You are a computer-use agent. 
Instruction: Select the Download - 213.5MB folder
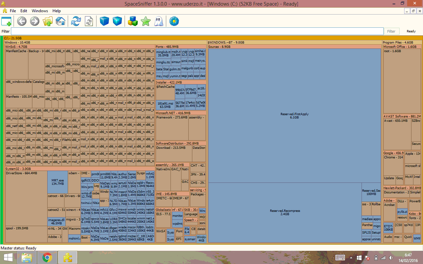174,153
